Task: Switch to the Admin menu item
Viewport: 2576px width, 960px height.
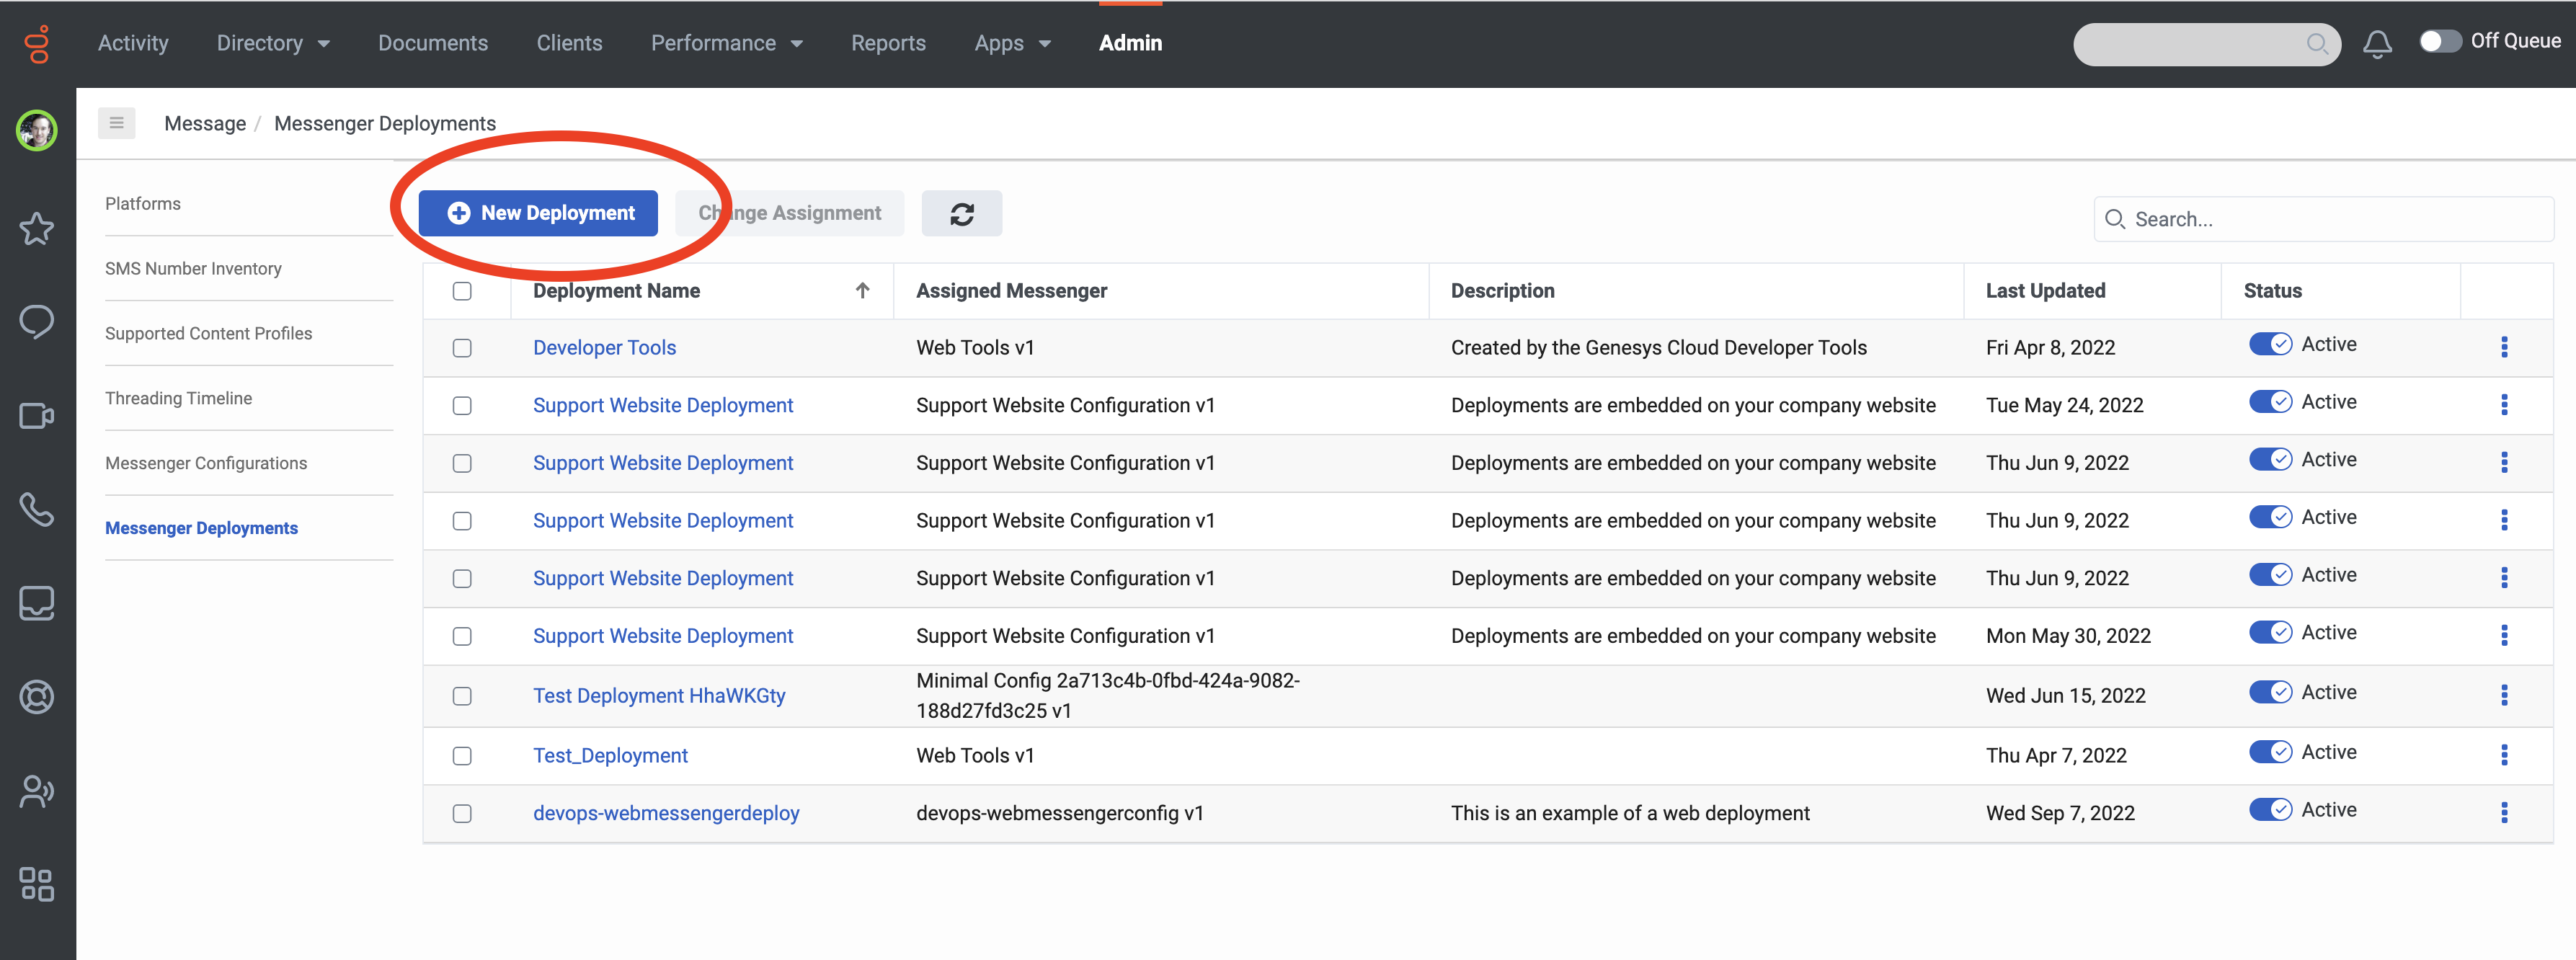Action: 1130,42
